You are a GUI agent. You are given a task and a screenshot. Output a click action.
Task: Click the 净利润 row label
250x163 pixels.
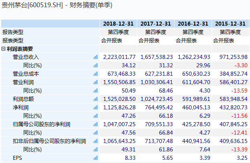click(21, 108)
